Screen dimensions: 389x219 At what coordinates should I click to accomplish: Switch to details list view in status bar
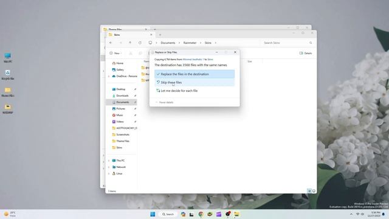click(309, 191)
